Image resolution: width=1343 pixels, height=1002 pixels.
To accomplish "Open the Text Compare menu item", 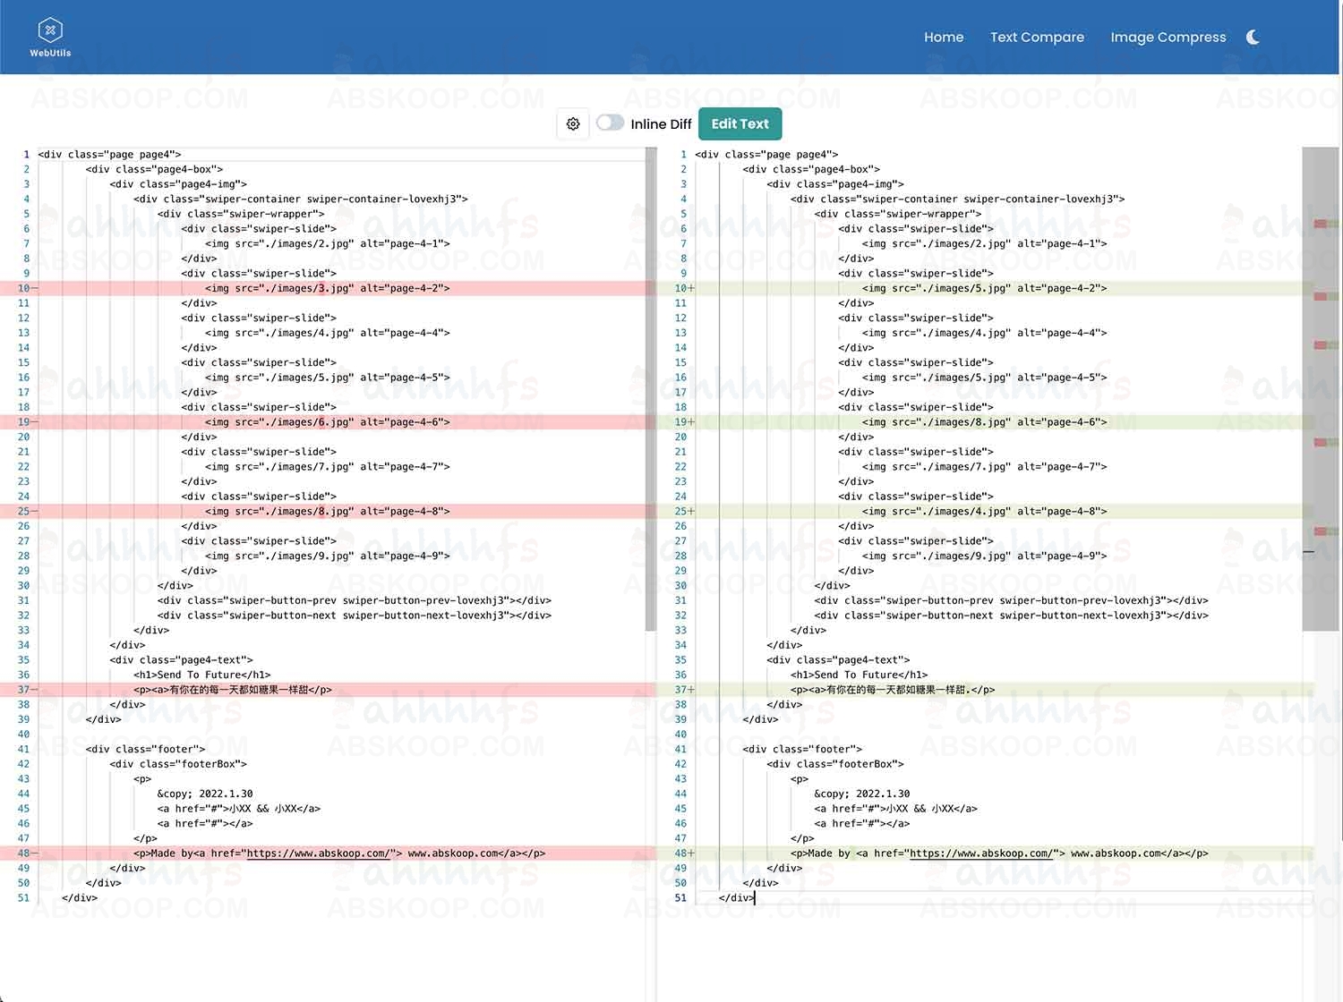I will coord(1037,37).
